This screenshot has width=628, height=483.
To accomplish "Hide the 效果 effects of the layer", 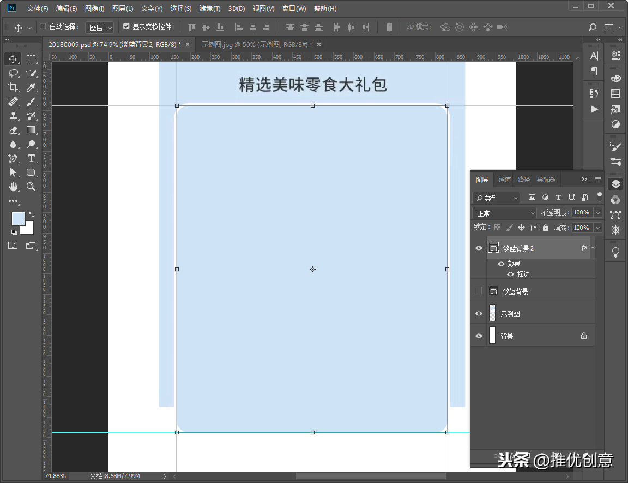I will (x=501, y=264).
